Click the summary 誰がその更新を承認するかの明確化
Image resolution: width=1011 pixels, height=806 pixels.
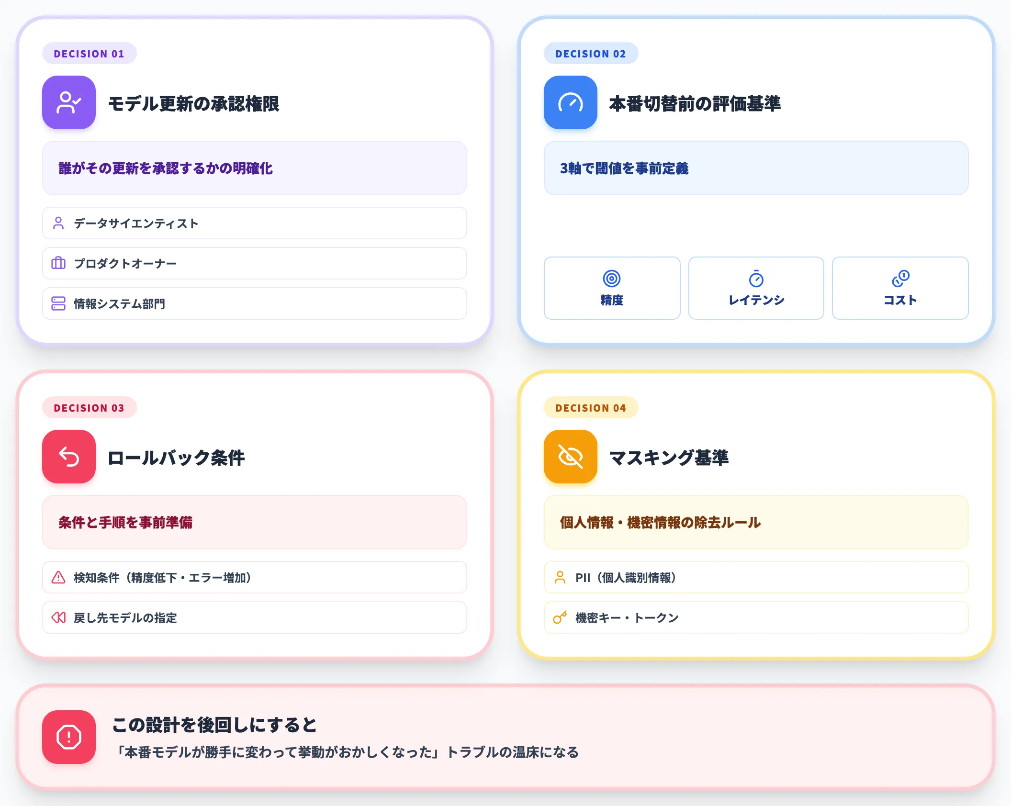pos(166,168)
